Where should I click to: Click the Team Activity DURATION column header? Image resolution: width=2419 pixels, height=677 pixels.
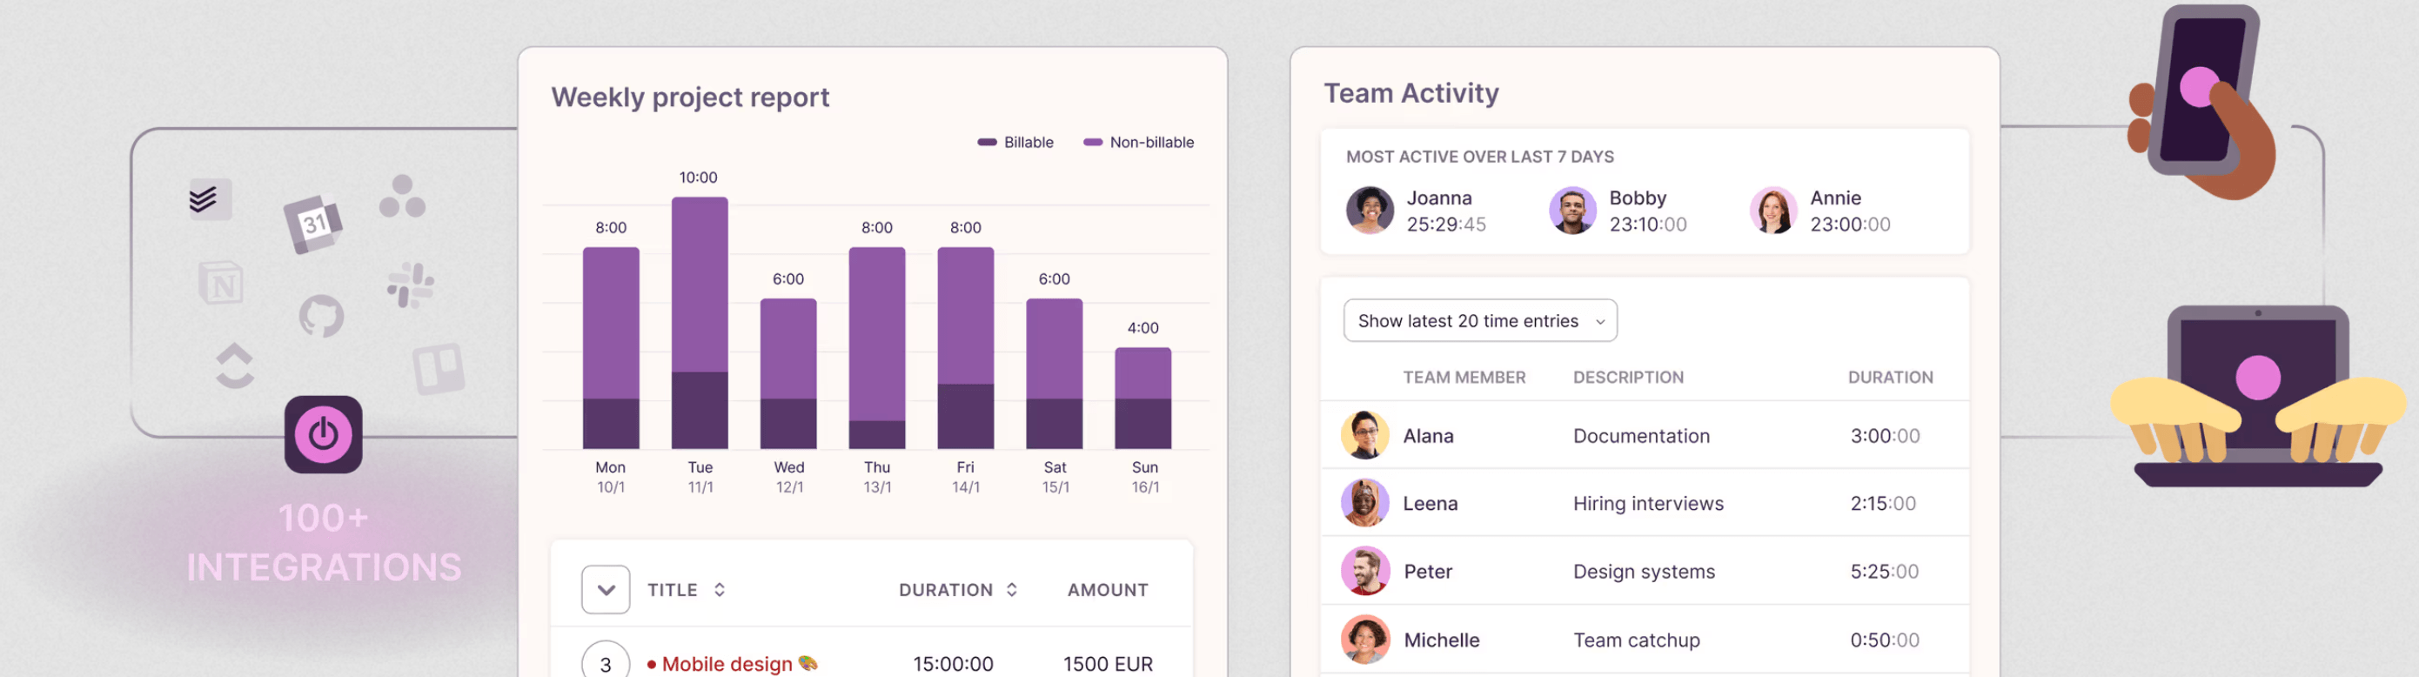[1890, 378]
